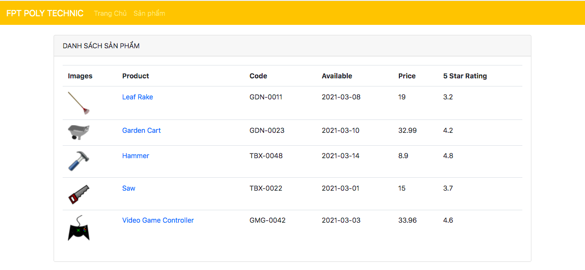Image resolution: width=585 pixels, height=270 pixels.
Task: Click the Product column header
Action: tap(135, 76)
